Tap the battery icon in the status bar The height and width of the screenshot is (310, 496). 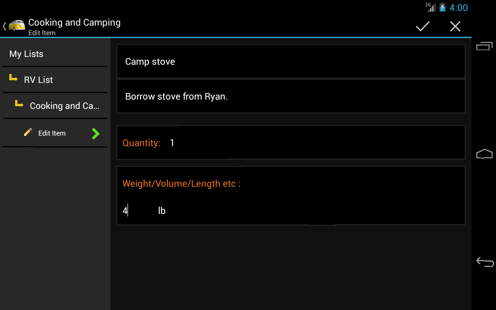click(x=443, y=7)
